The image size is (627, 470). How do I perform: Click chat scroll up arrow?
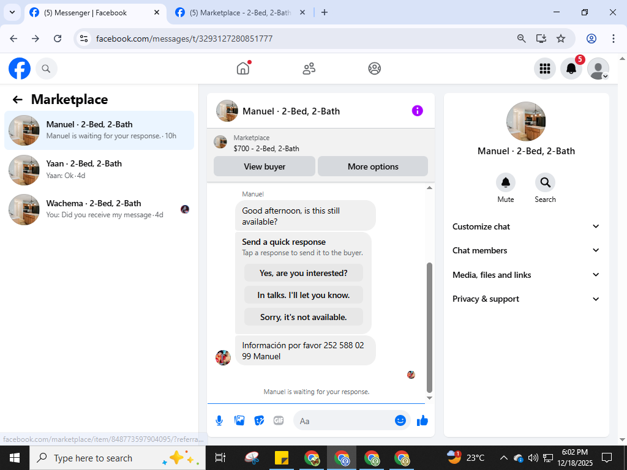429,188
